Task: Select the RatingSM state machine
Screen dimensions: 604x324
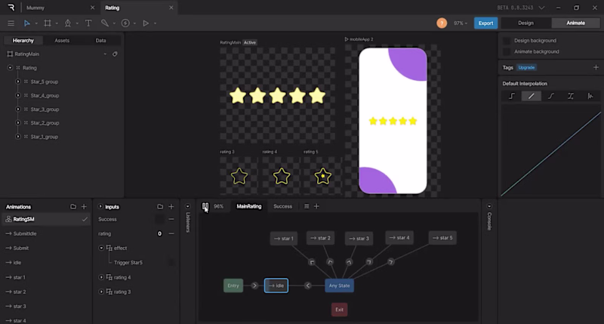Action: click(46, 219)
